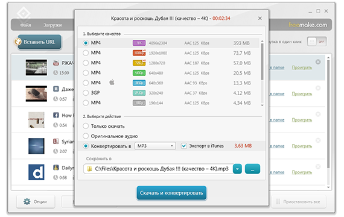
Task: Click the folder icon in save path field
Action: point(89,169)
